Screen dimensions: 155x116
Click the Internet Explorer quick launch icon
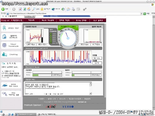point(12,114)
